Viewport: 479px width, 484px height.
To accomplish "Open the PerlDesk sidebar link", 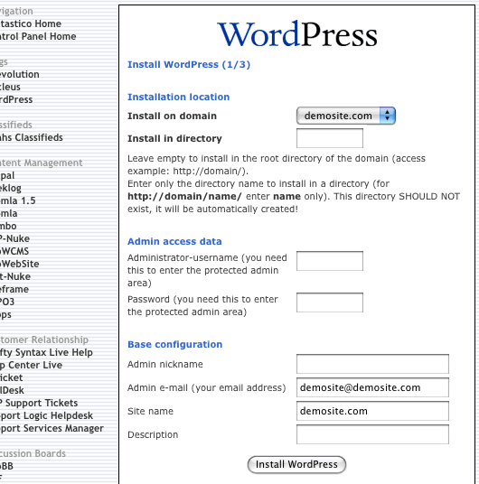I will click(12, 390).
